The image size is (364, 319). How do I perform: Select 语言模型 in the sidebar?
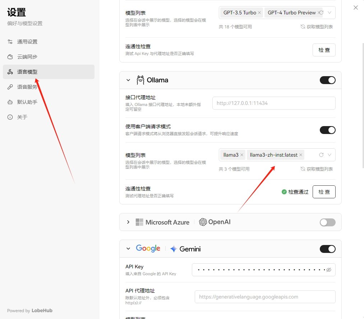(x=49, y=72)
